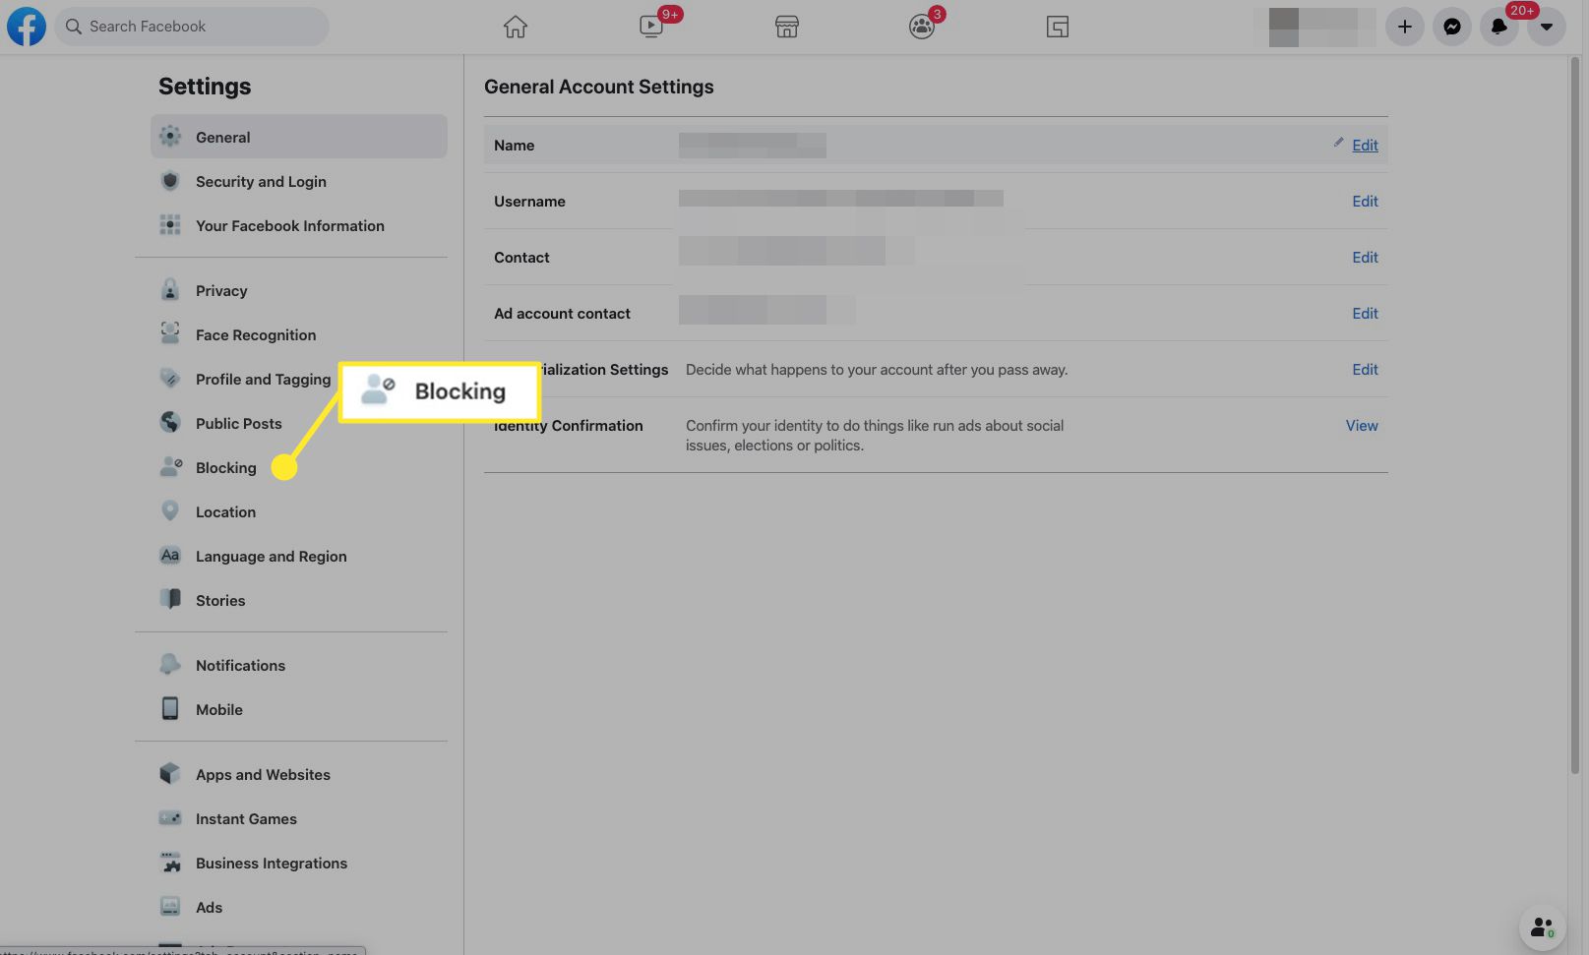
Task: Click the Apps and Websites cube icon
Action: coord(170,774)
